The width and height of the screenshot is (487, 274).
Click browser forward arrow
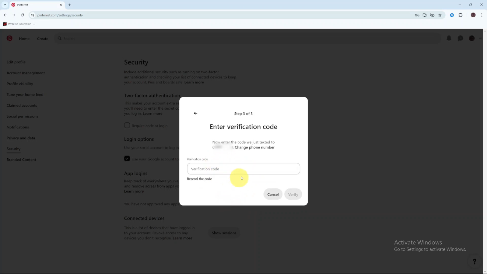14,15
